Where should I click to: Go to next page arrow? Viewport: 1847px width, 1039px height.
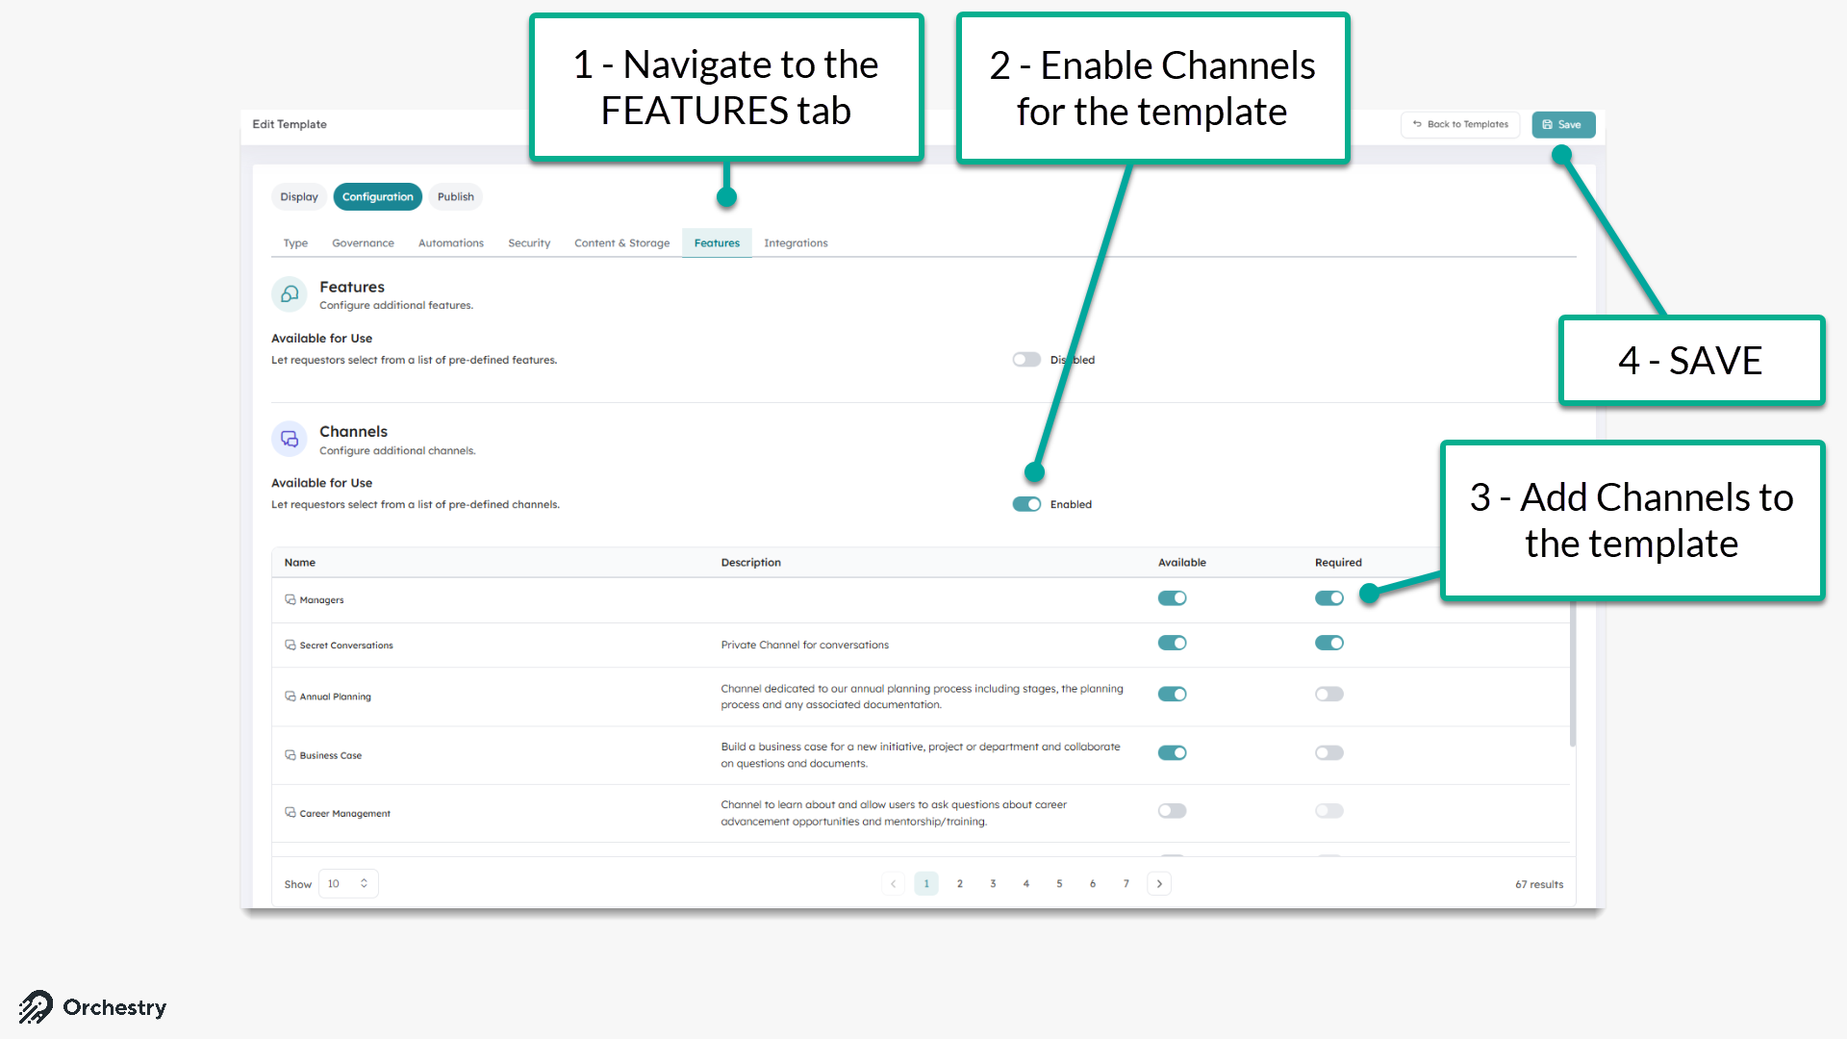[1159, 883]
